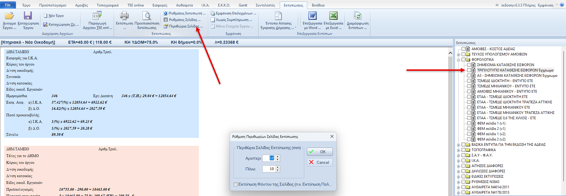Increase the Πάνω margin spinner value
The height and width of the screenshot is (196, 566).
(x=278, y=167)
